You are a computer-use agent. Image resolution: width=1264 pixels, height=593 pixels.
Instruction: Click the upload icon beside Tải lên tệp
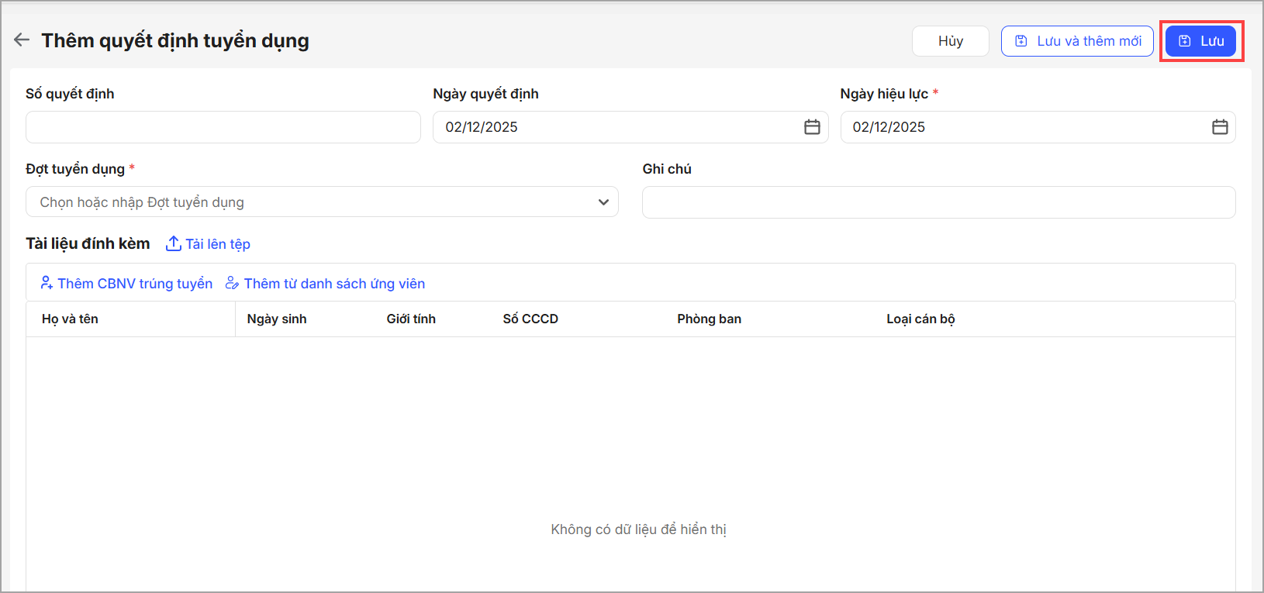(174, 244)
